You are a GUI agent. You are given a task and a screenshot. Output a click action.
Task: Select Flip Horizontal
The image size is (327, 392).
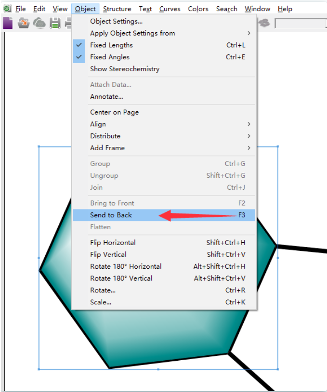(164, 243)
